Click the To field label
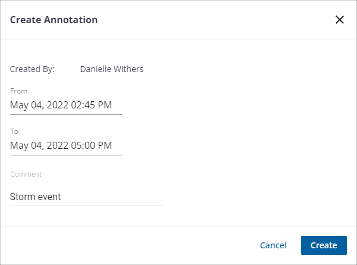The image size is (357, 265). (x=14, y=131)
